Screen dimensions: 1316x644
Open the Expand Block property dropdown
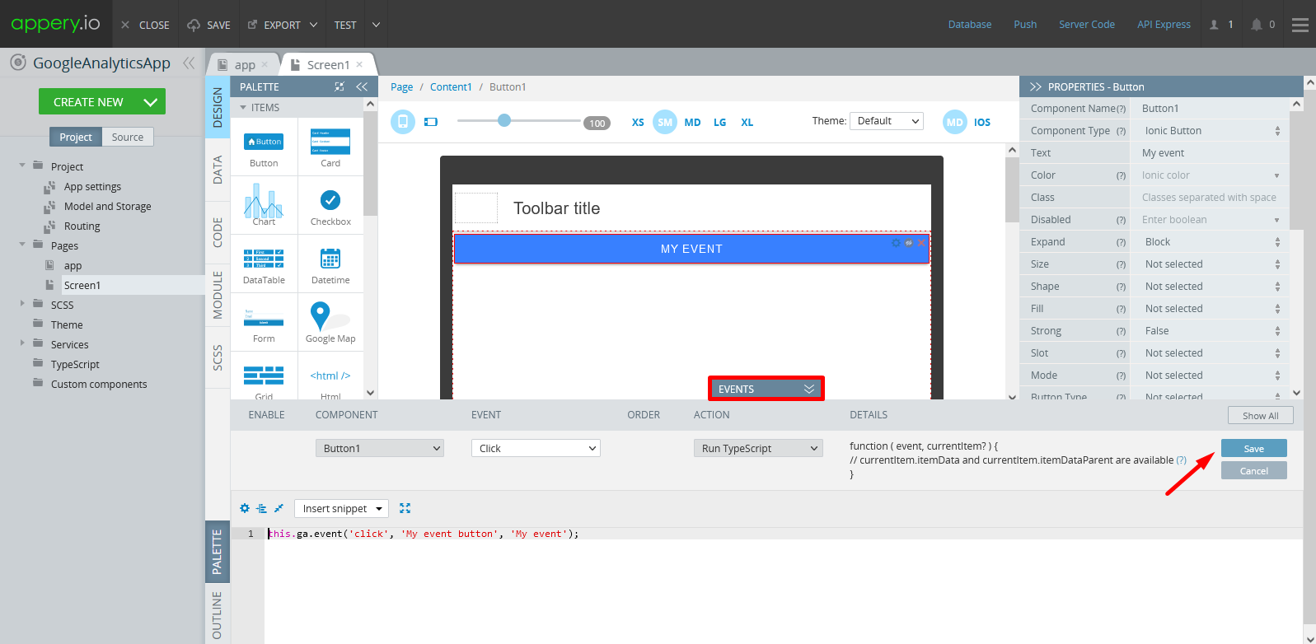(x=1211, y=241)
